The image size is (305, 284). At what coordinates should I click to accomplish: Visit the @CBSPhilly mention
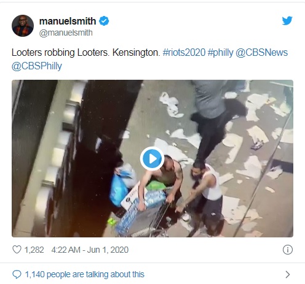tap(37, 66)
